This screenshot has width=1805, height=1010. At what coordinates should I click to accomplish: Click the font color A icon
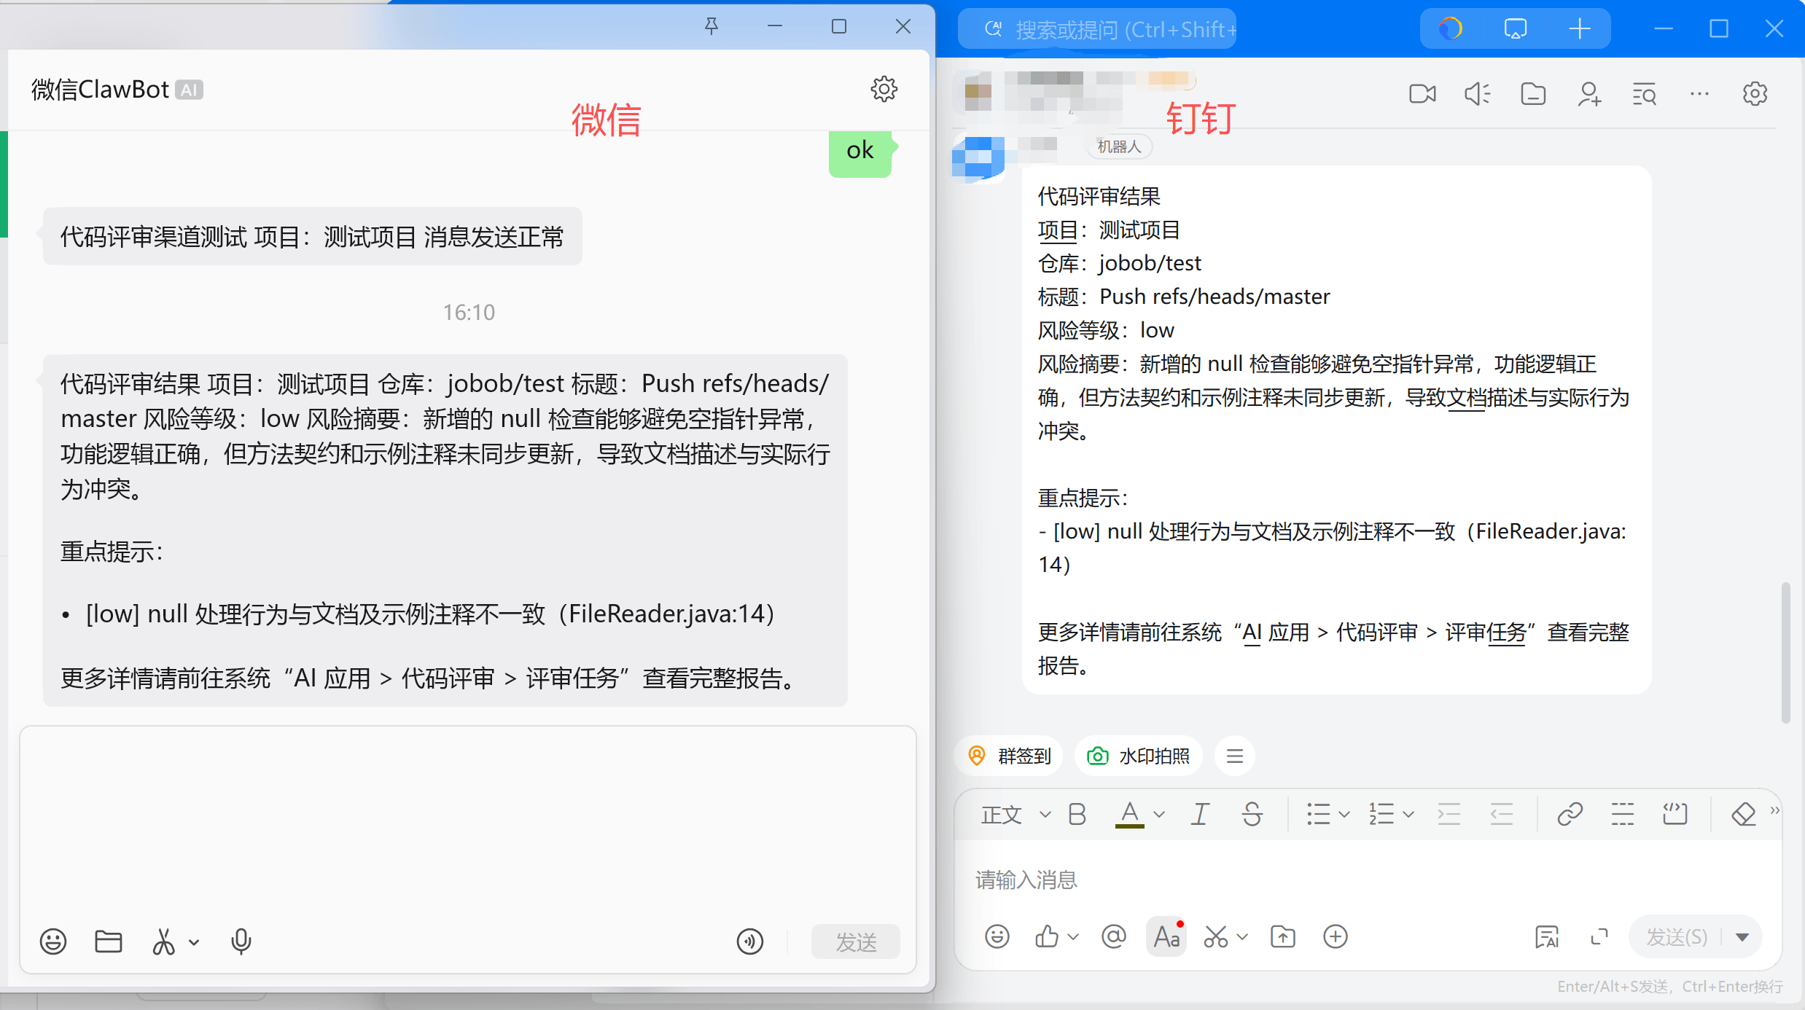point(1129,814)
